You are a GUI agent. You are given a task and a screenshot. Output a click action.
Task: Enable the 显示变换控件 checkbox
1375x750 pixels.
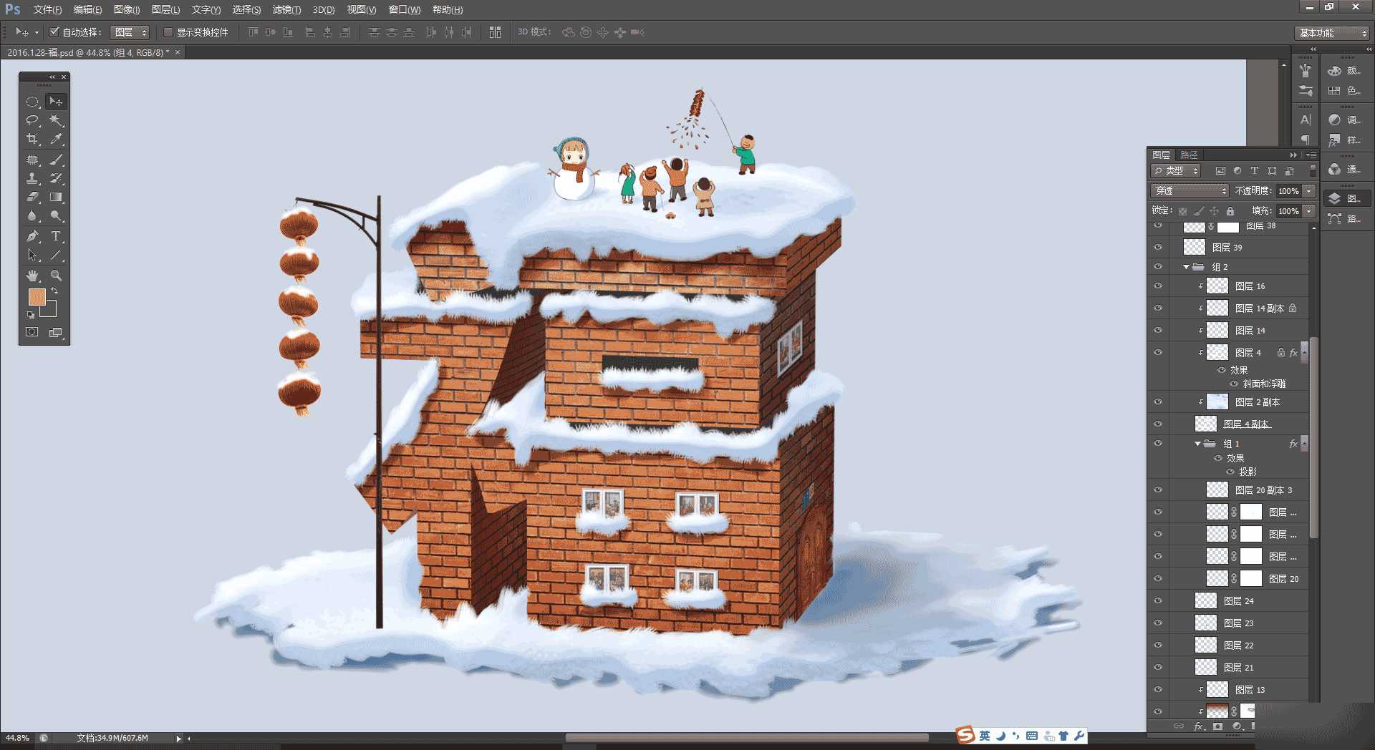coord(168,32)
